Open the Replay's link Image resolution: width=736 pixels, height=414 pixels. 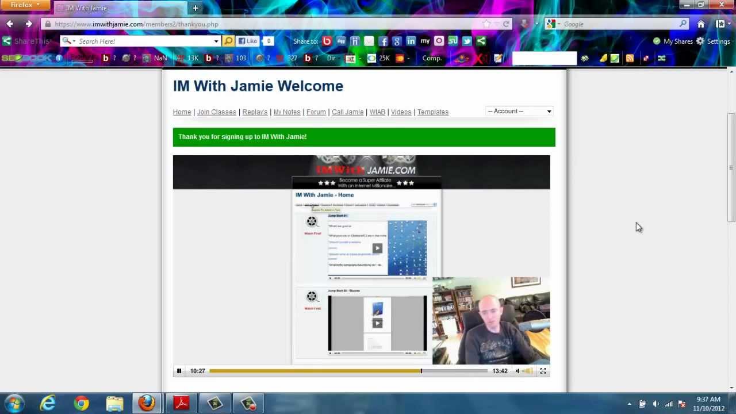coord(255,112)
